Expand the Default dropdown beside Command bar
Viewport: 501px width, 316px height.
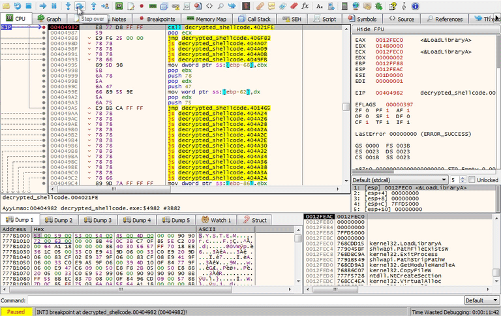482,300
